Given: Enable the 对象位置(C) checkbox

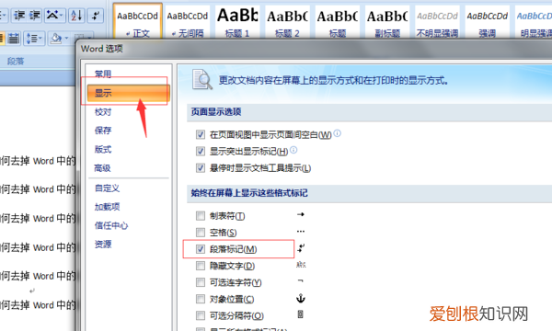Looking at the screenshot, I should pyautogui.click(x=201, y=299).
